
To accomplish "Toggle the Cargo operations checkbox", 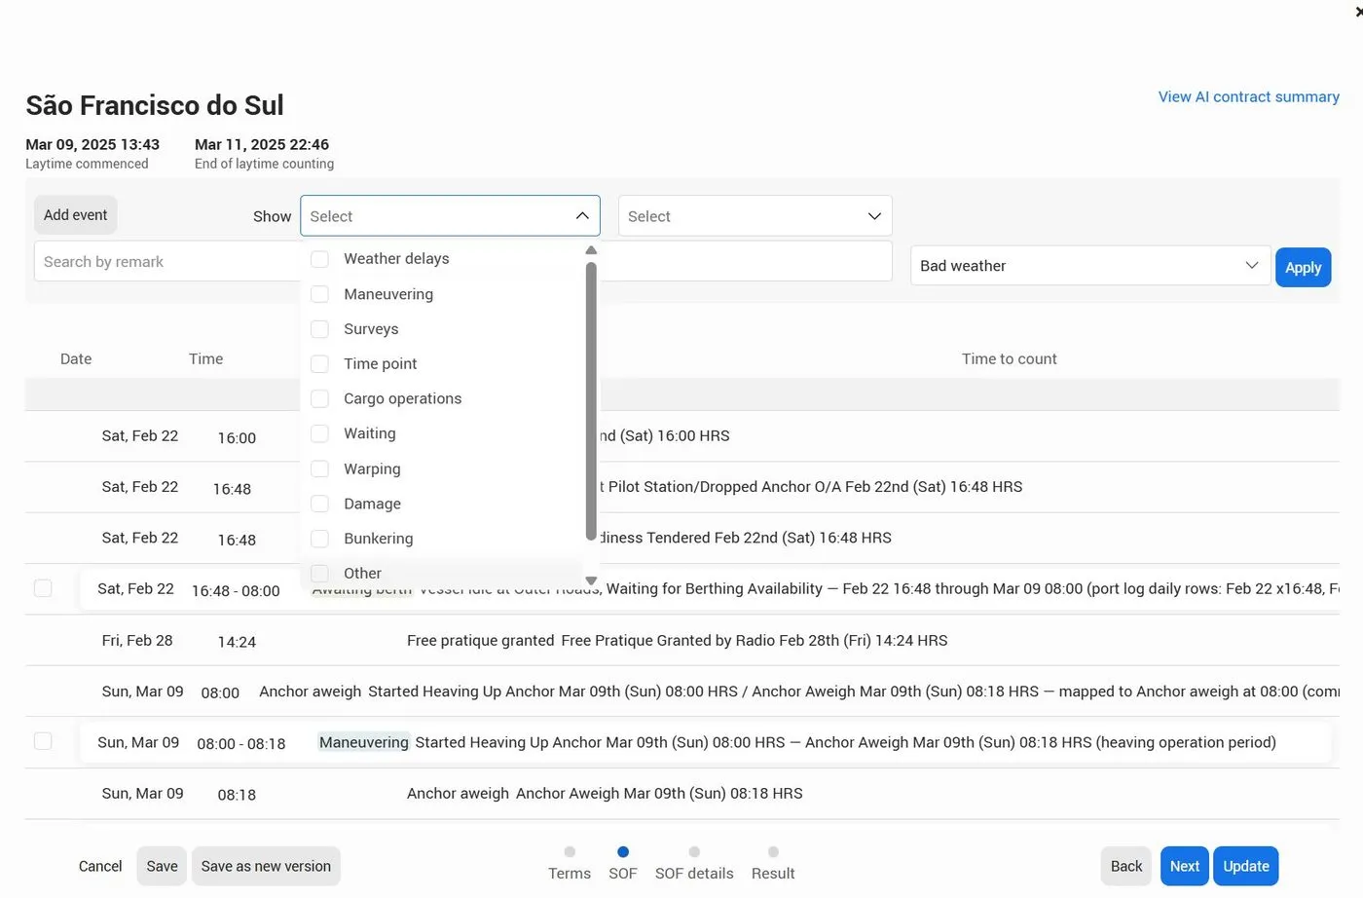I will (x=319, y=399).
